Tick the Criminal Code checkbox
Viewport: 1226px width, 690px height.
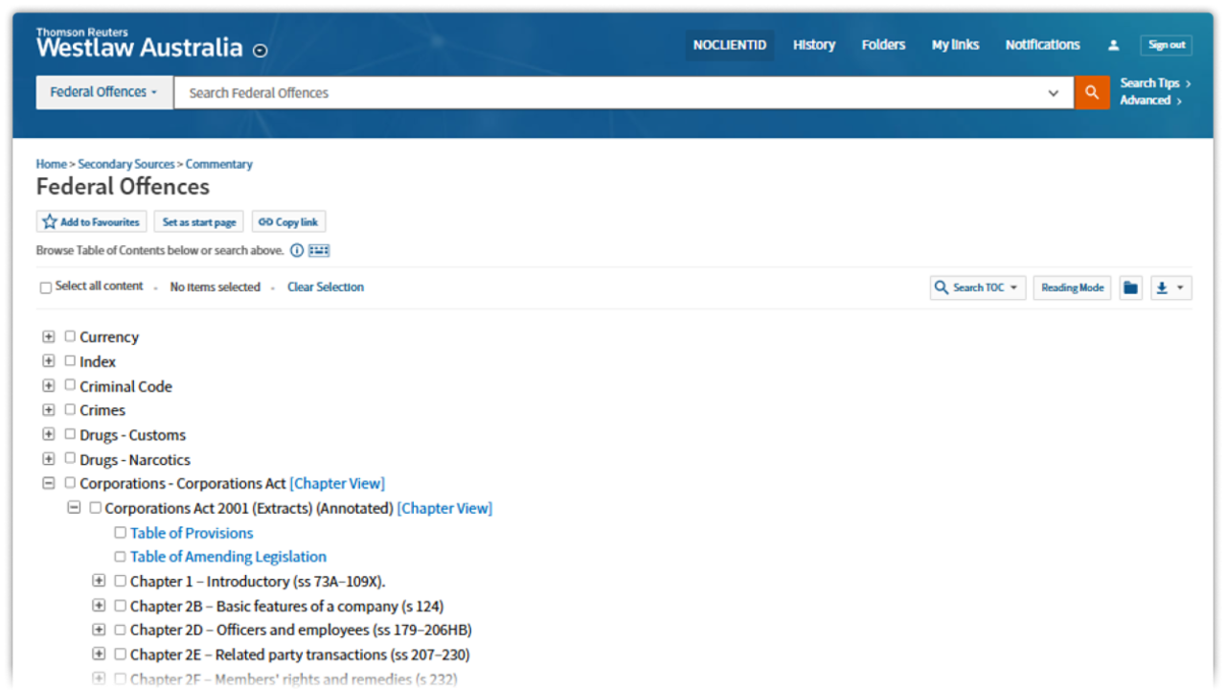[70, 385]
